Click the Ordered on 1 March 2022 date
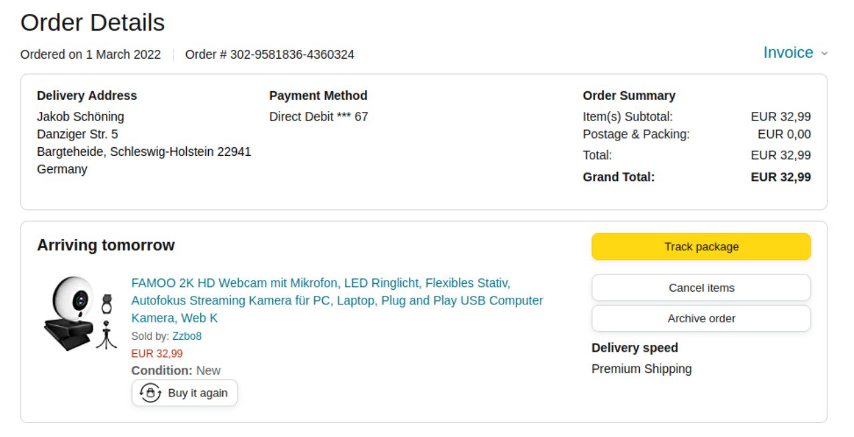This screenshot has height=437, width=854. click(90, 55)
